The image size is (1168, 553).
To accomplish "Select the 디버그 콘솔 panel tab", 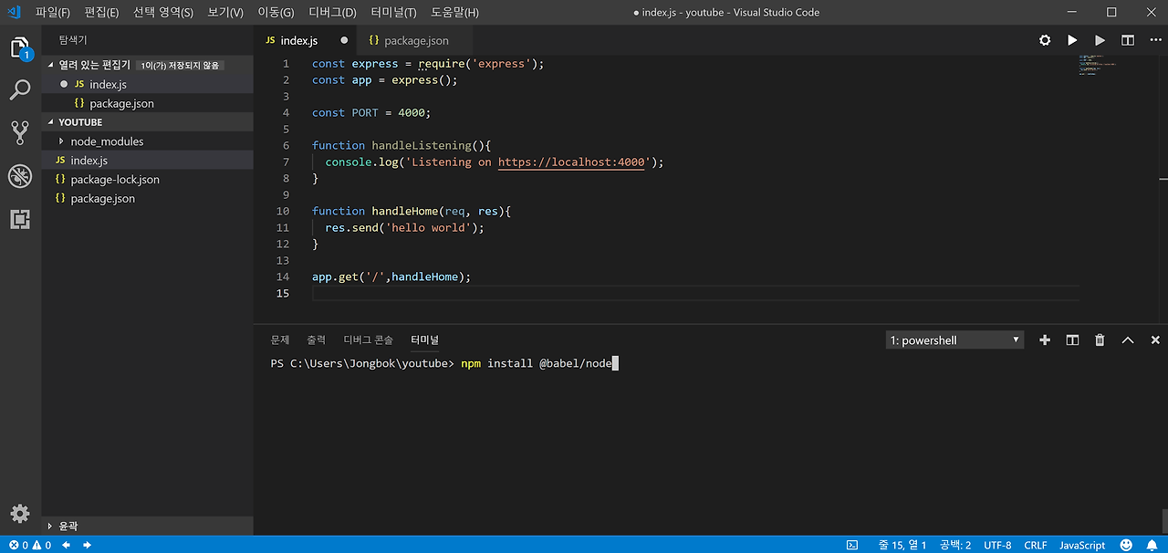I will [368, 339].
